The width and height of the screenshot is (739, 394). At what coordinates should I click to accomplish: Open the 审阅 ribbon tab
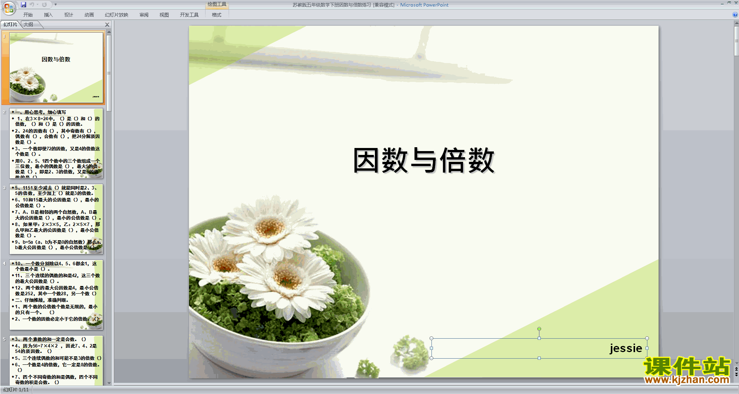(144, 15)
